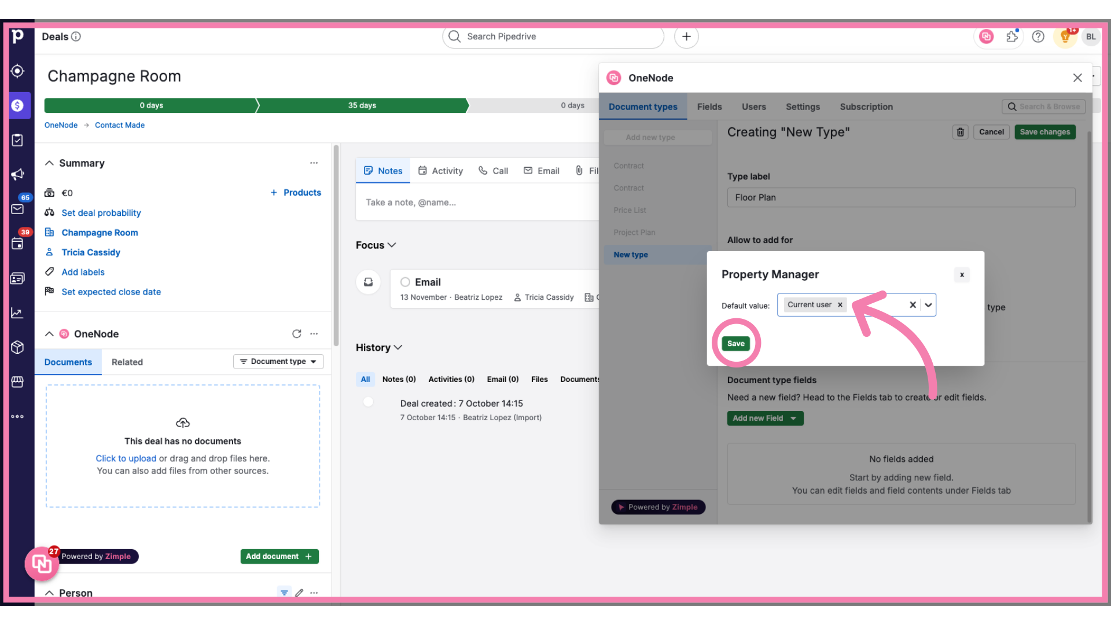Remove Current user tag
The width and height of the screenshot is (1111, 625).
(840, 305)
